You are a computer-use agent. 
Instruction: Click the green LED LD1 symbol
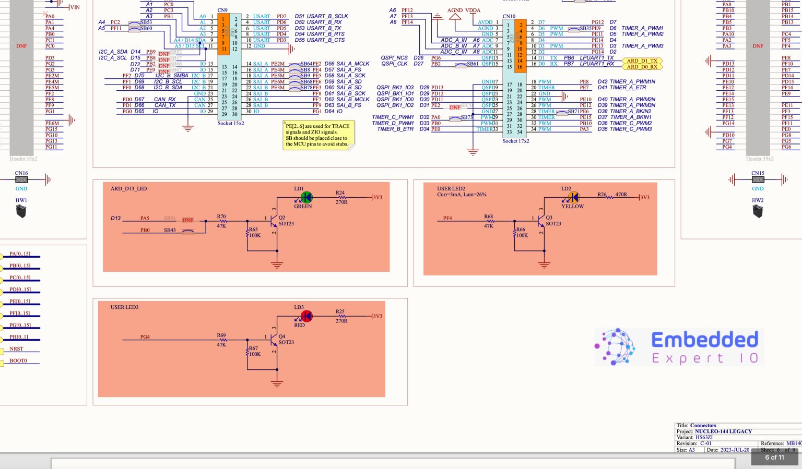pos(306,197)
